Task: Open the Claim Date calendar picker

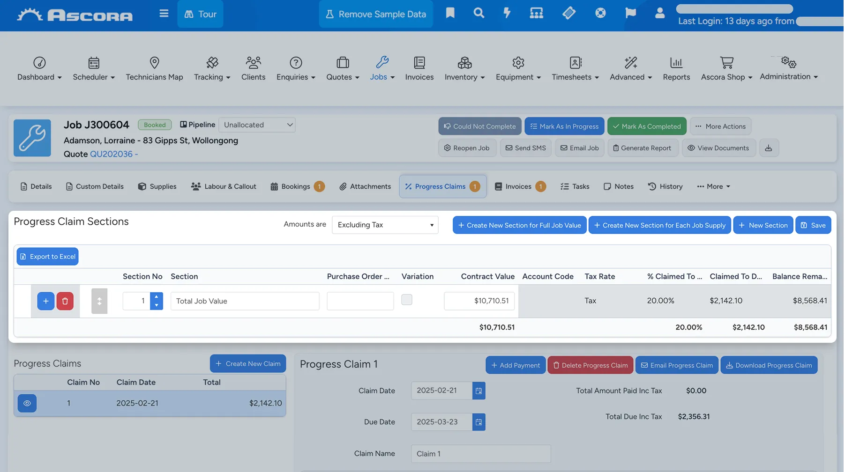Action: 479,391
